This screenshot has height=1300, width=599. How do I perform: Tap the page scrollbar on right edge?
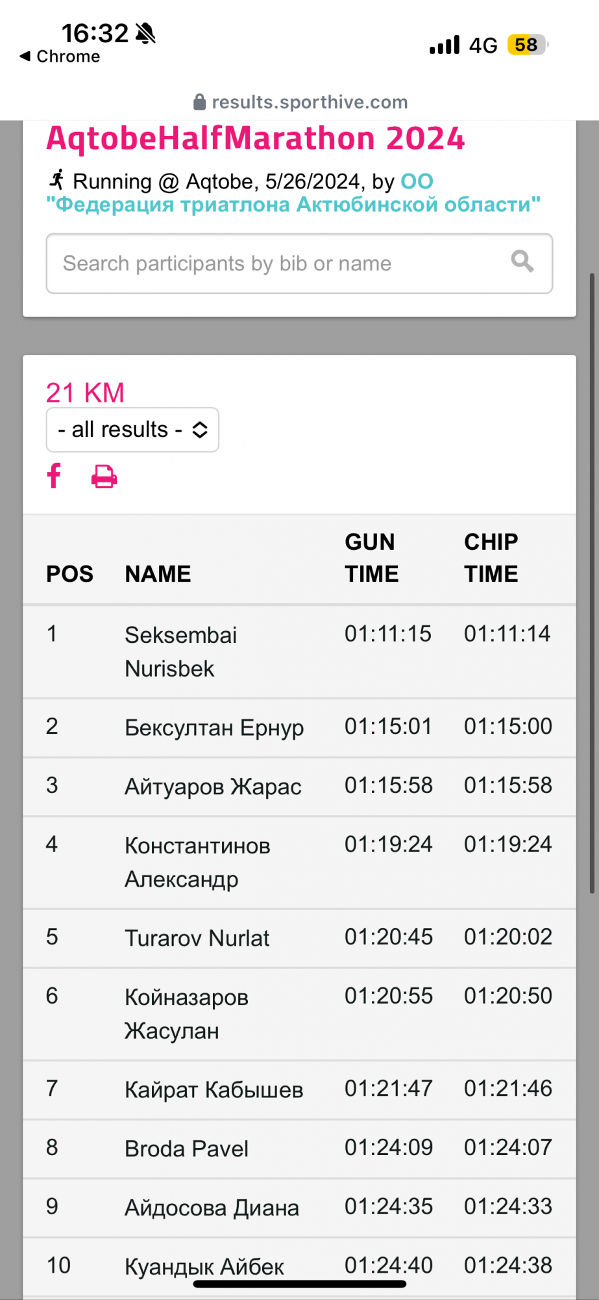tap(591, 585)
